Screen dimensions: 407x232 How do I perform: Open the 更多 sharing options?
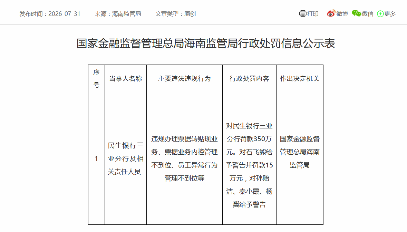390,14
